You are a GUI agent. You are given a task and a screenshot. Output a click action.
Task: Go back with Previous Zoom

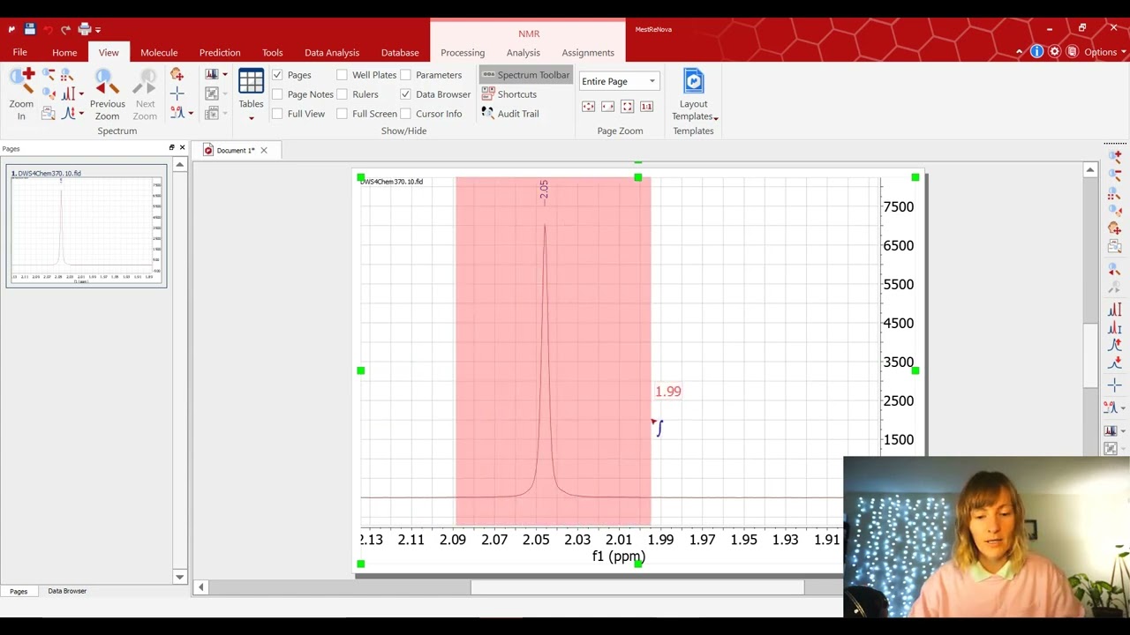point(107,95)
